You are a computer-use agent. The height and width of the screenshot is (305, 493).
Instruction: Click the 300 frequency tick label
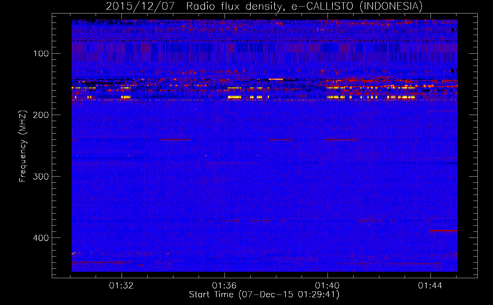pyautogui.click(x=41, y=177)
